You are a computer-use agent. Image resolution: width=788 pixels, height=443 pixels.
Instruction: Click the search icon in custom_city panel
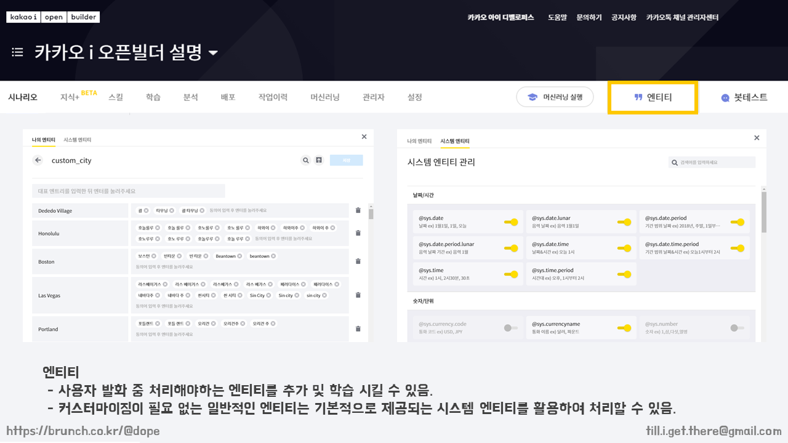pyautogui.click(x=305, y=161)
